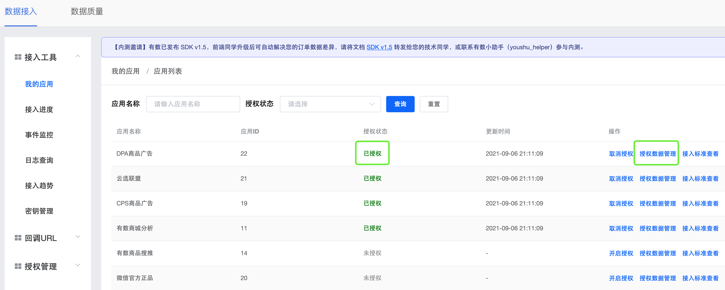Expand the 回调URL section chevron
725x290 pixels.
point(78,237)
